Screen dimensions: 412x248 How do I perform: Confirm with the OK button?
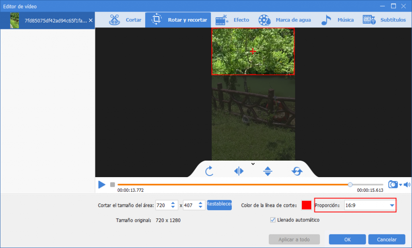pos(347,239)
